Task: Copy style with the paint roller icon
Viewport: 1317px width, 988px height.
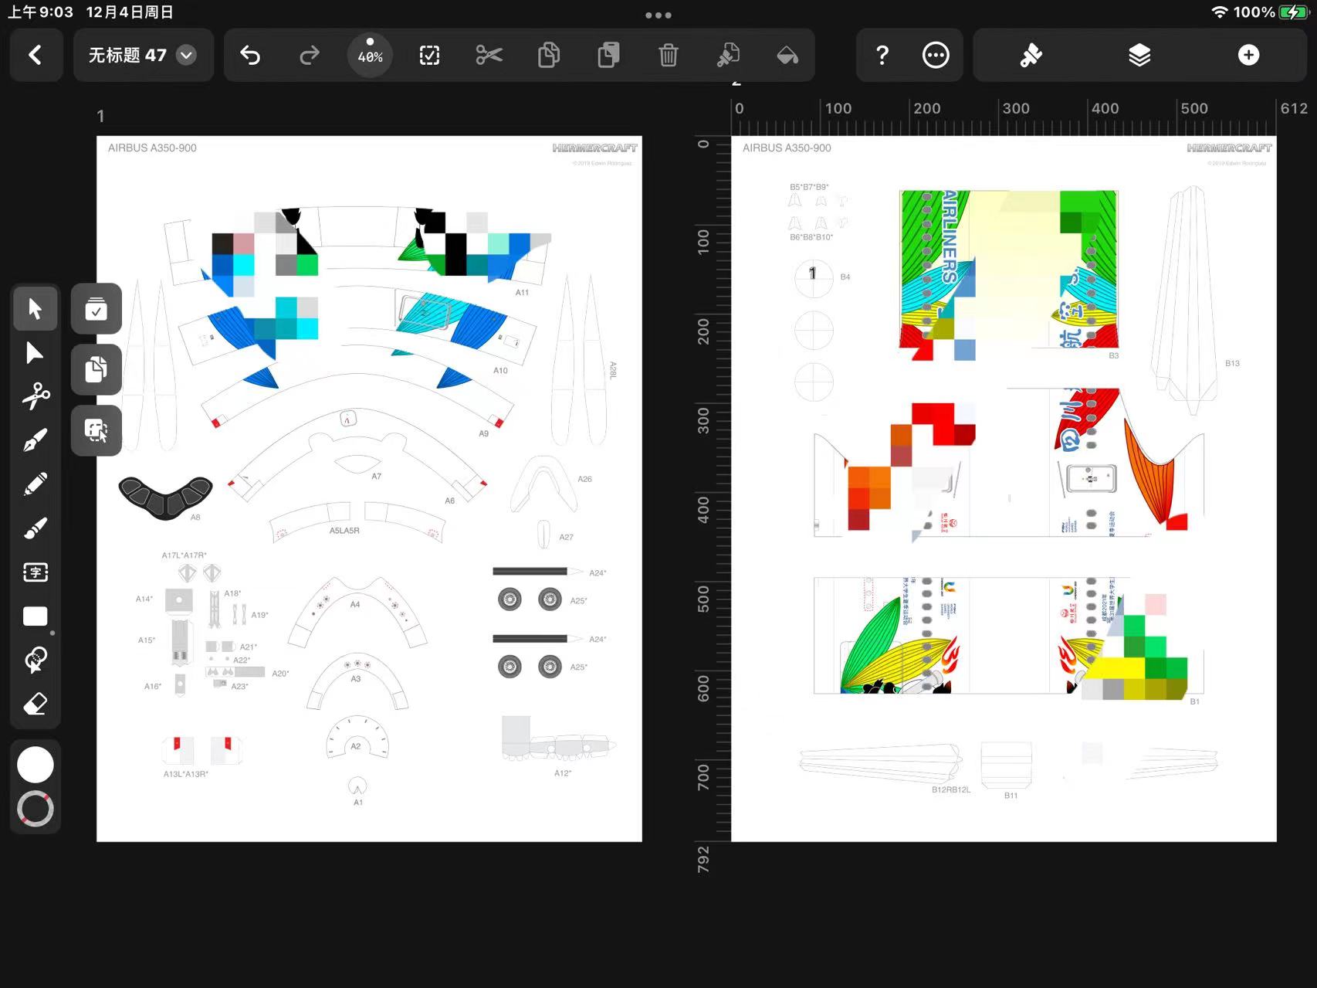Action: coord(728,55)
